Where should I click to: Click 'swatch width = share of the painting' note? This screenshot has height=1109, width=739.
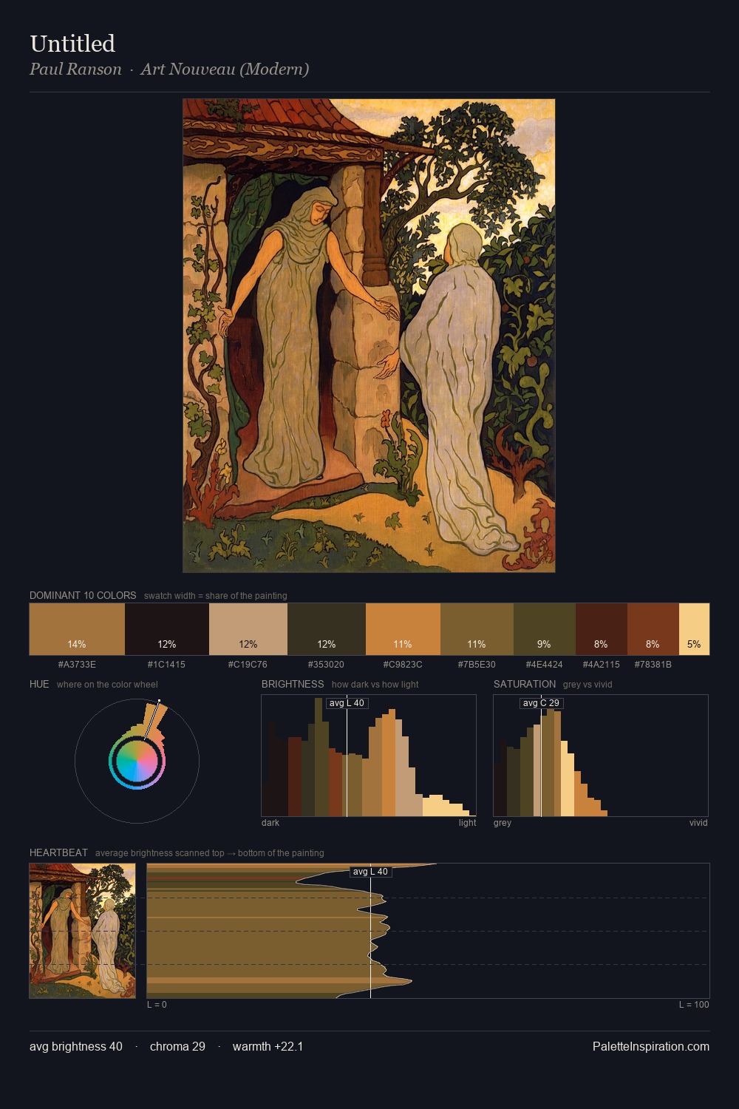click(216, 596)
